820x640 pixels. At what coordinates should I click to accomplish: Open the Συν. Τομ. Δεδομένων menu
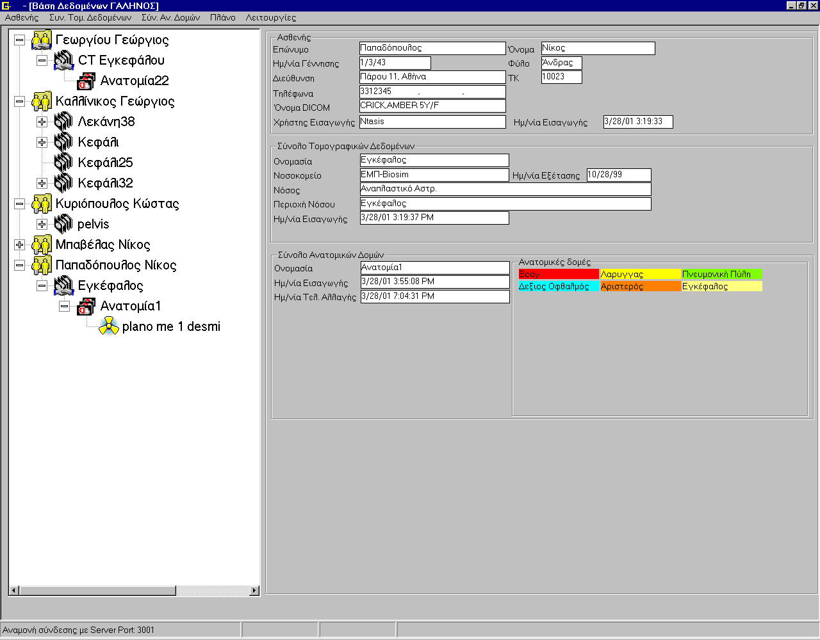pos(90,17)
